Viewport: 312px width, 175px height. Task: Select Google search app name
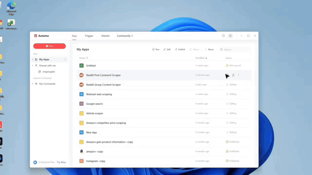(94, 104)
